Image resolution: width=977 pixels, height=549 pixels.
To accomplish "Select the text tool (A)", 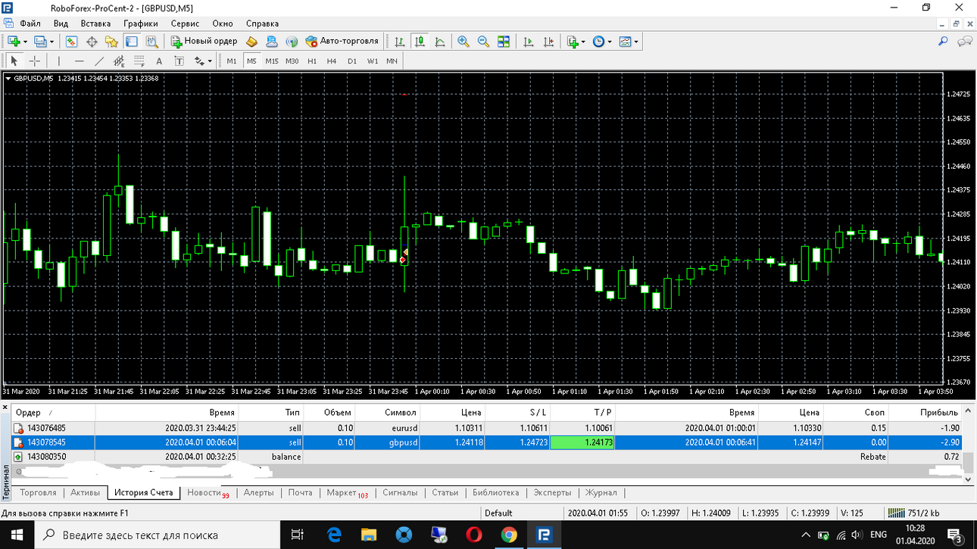I will 159,61.
